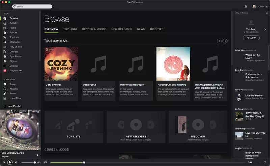Screen dimensions: 270x166
Task: Open Chen Tao profile menu
Action: coord(260,6)
